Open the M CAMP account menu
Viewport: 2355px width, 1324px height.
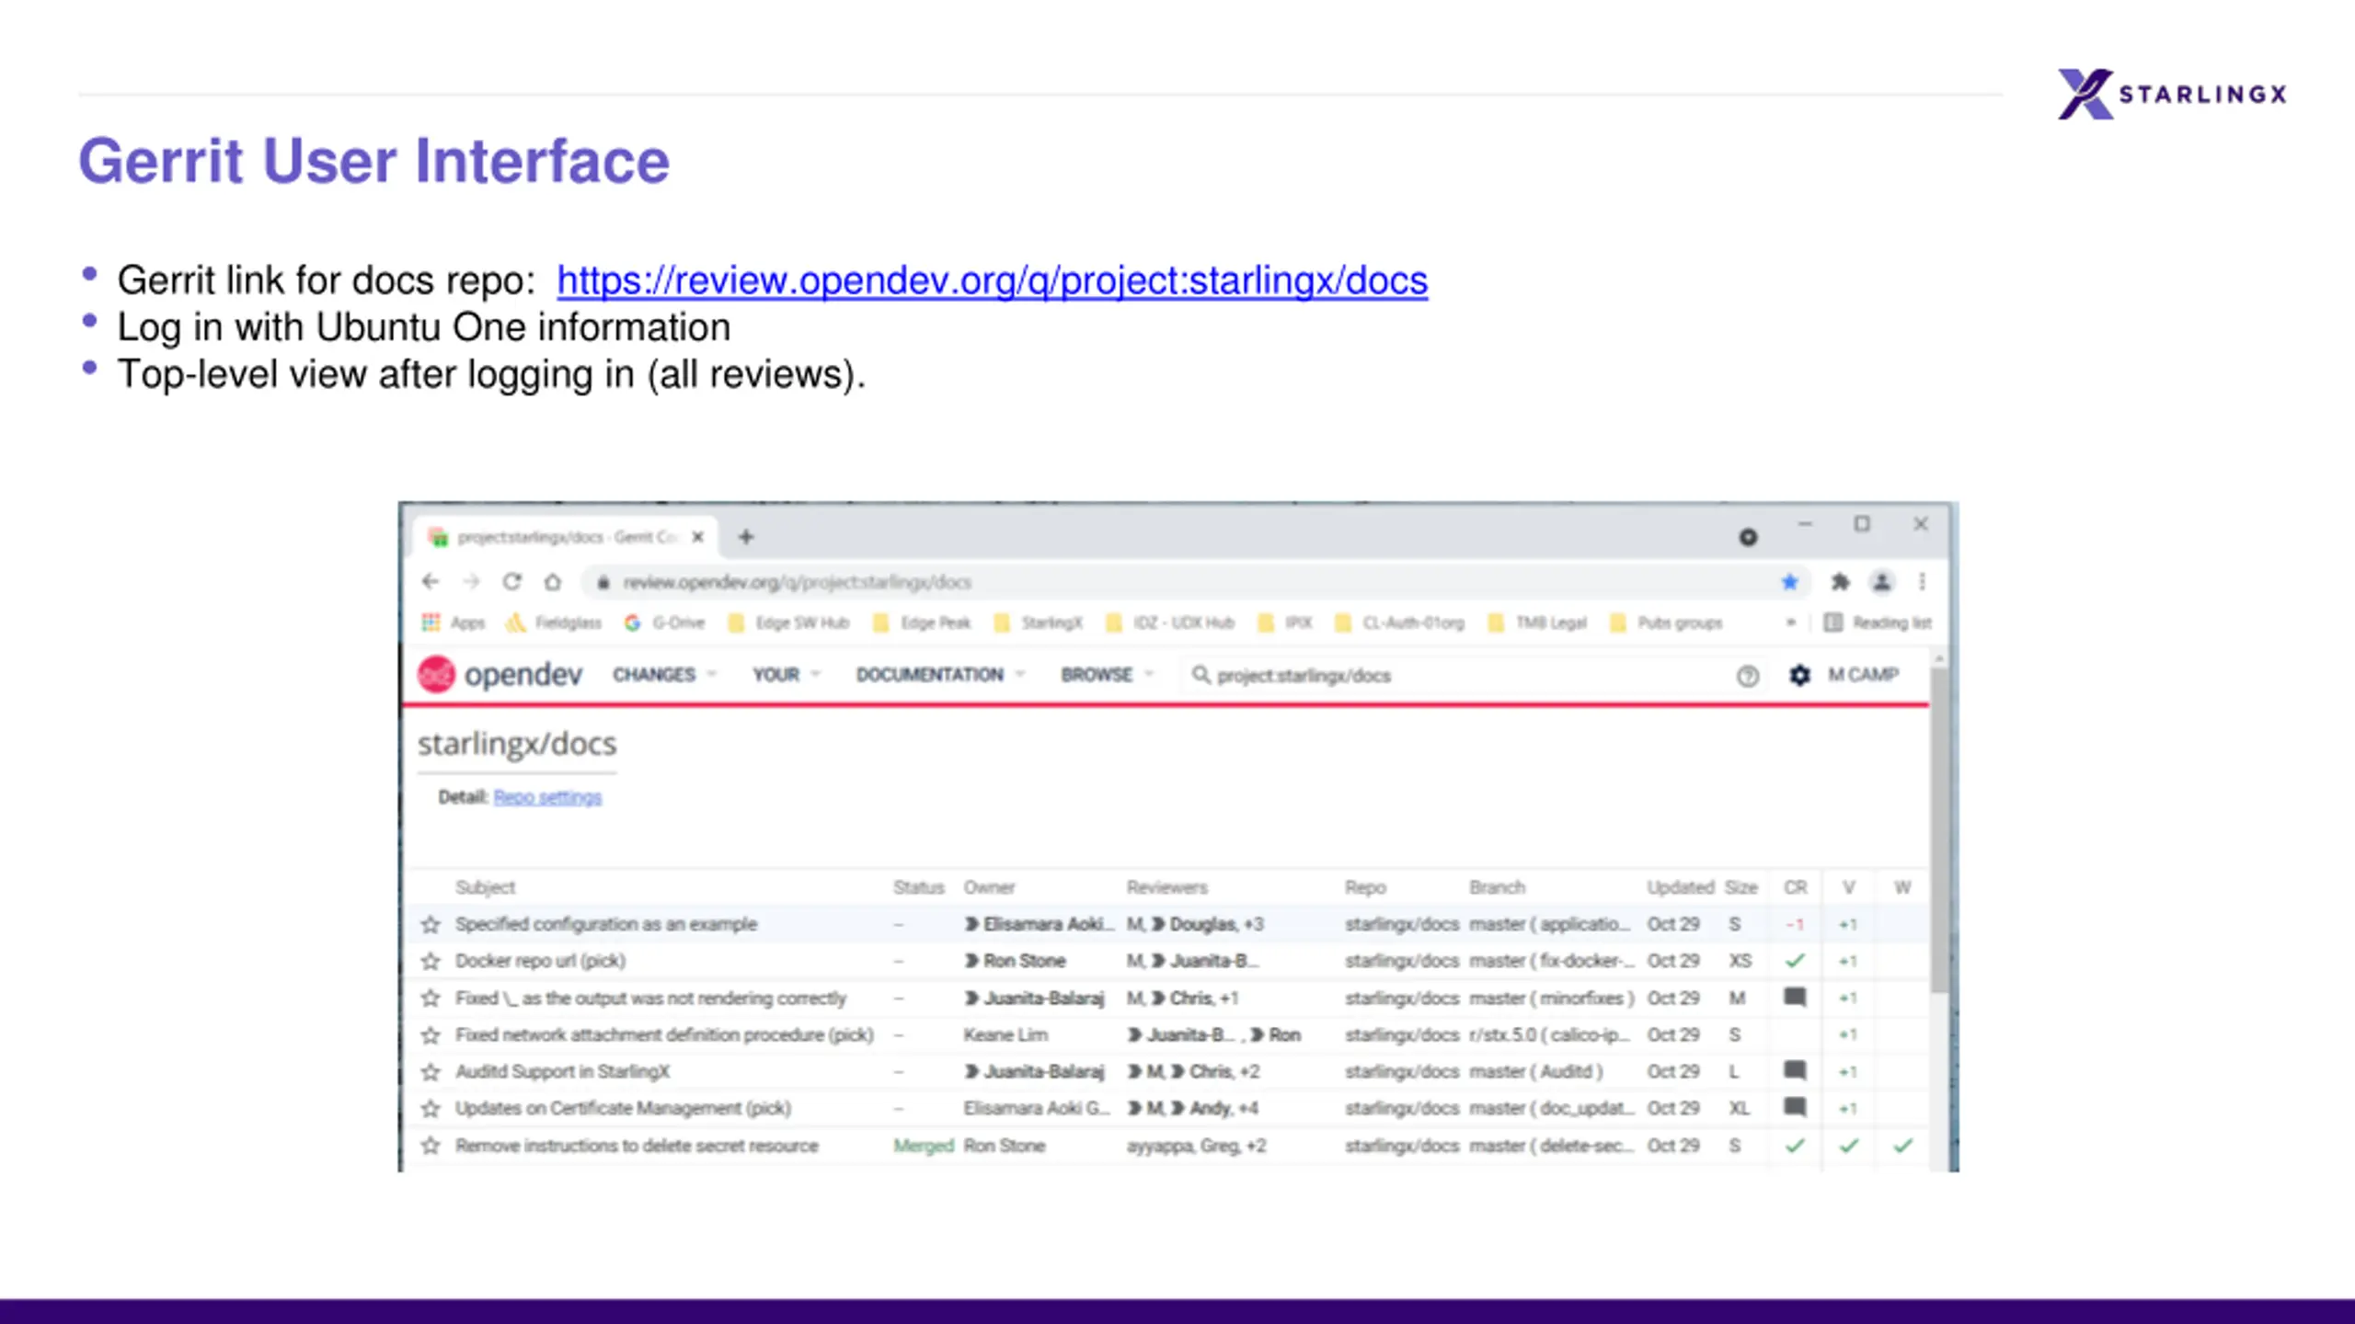tap(1864, 675)
